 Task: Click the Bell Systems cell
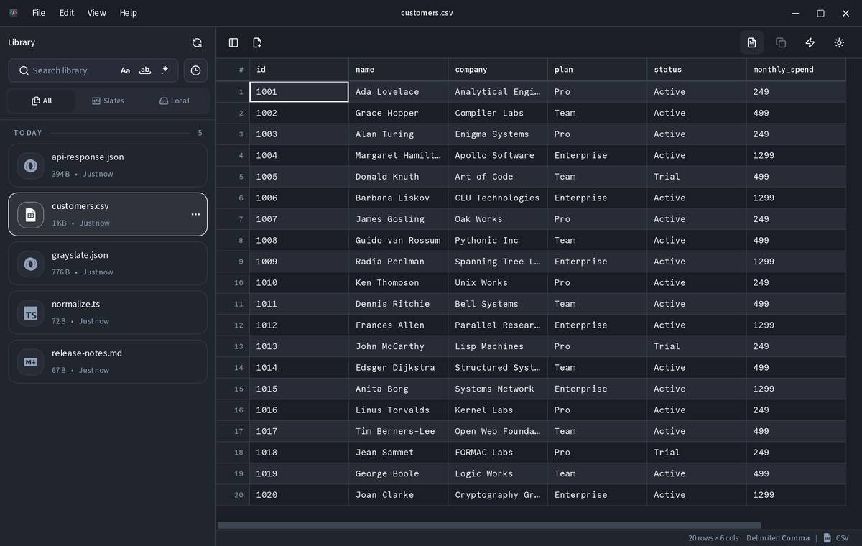click(x=498, y=304)
